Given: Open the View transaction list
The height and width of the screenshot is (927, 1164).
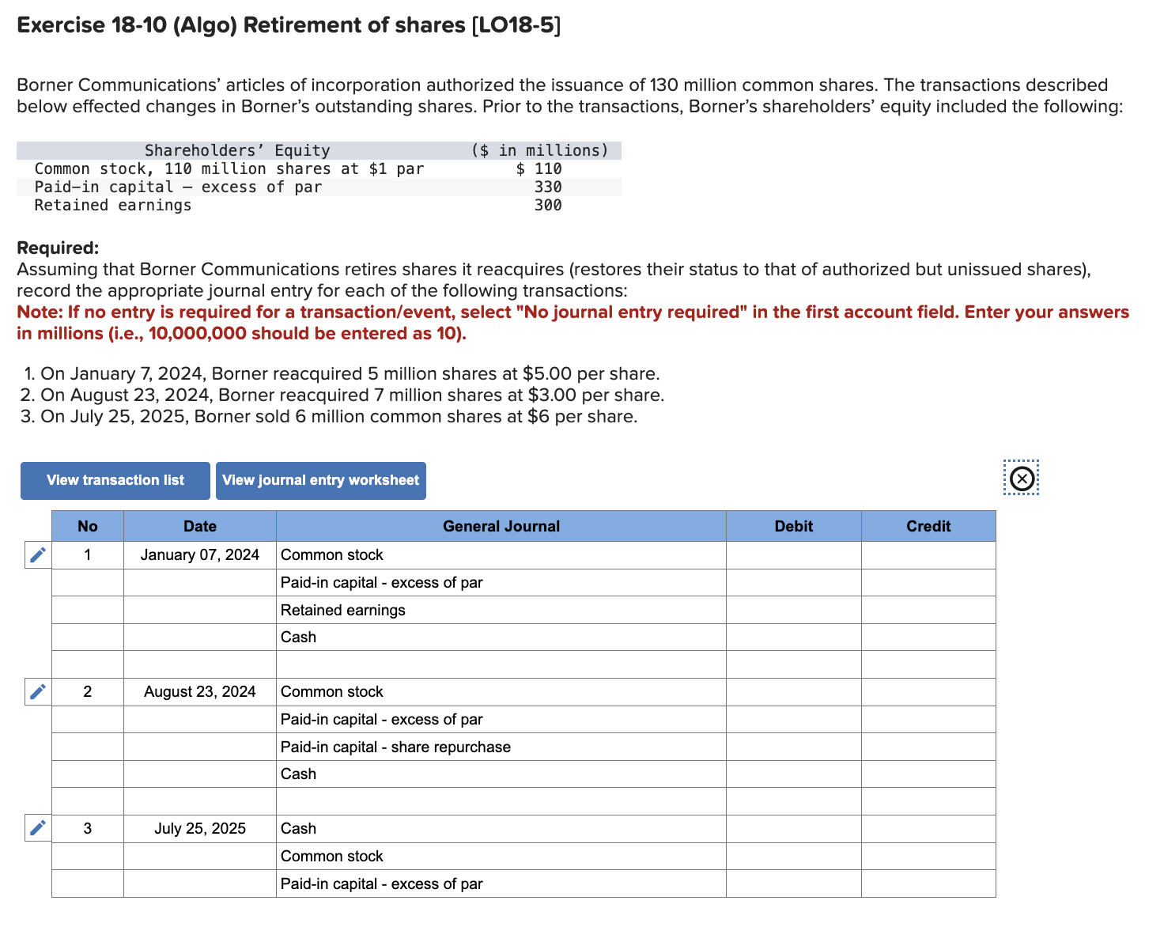Looking at the screenshot, I should click(114, 480).
